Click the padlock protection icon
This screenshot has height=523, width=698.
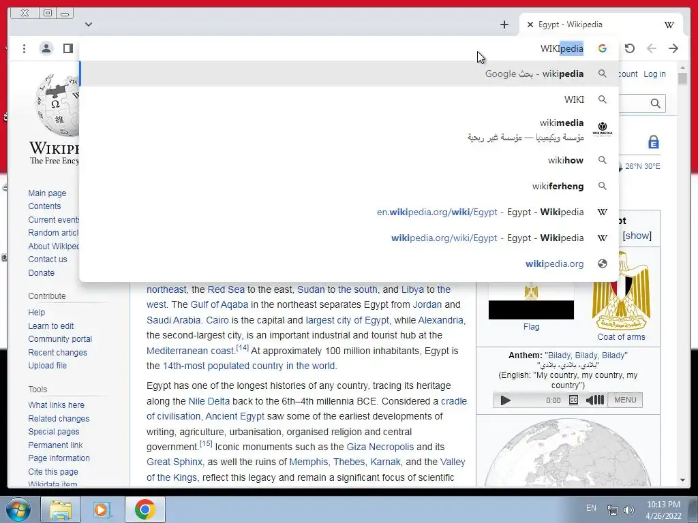(x=653, y=142)
